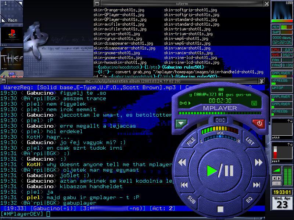Screen dimensions: 294x220
Task: Click the double-arrow fast forward button in MPlayer
Action: coord(259,162)
